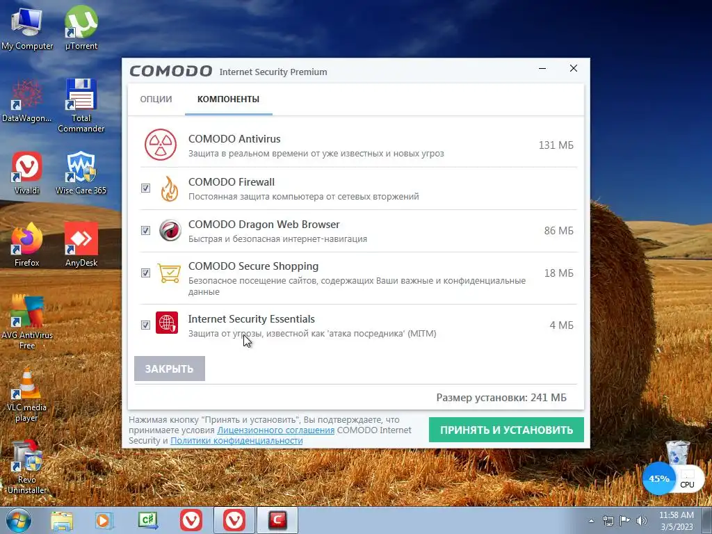Open AVG AntiVirus Free desktop shortcut
The height and width of the screenshot is (534, 712).
tap(27, 321)
